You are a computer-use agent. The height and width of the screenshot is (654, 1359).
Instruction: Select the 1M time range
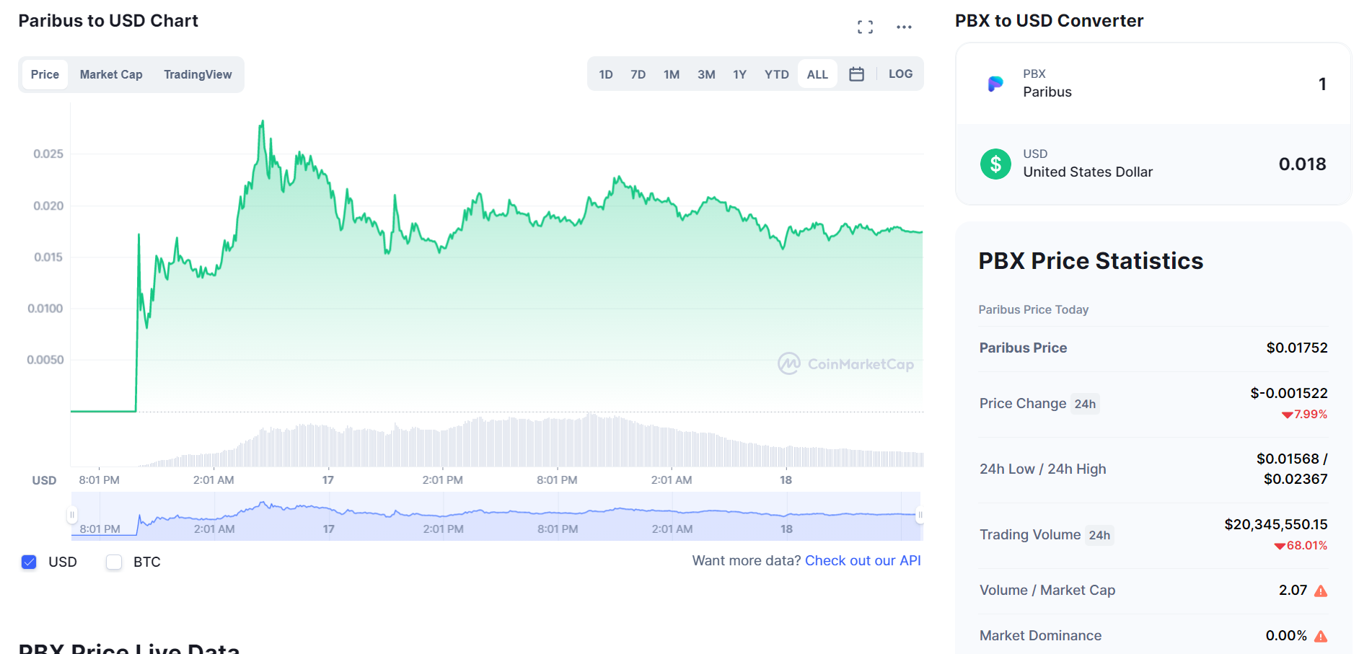coord(672,74)
